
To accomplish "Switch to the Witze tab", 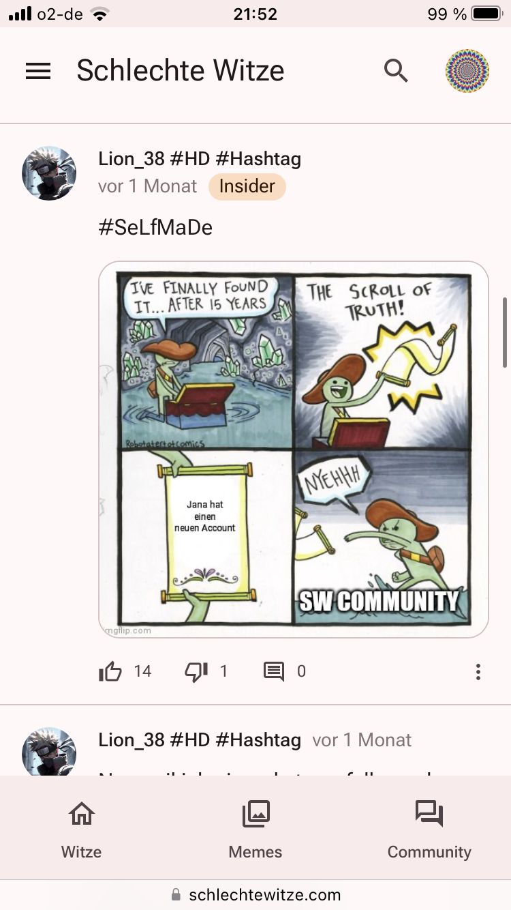I will coord(82,830).
